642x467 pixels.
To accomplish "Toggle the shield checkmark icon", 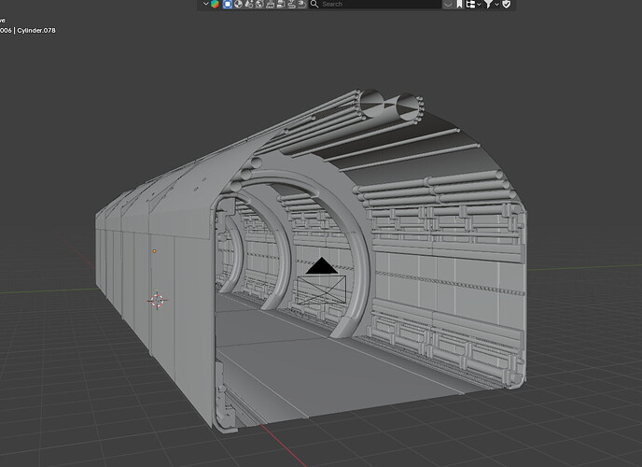I will point(507,4).
